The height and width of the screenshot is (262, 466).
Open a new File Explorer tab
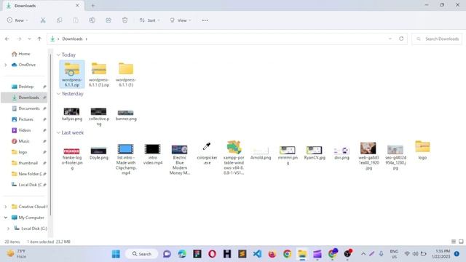coord(92,6)
